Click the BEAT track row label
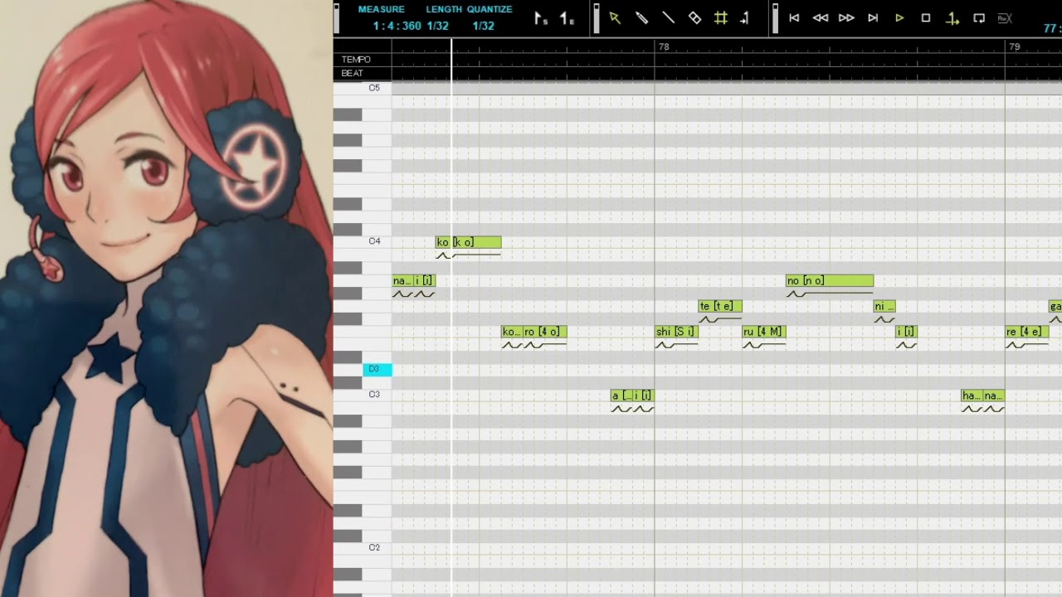Image resolution: width=1062 pixels, height=597 pixels. point(353,73)
